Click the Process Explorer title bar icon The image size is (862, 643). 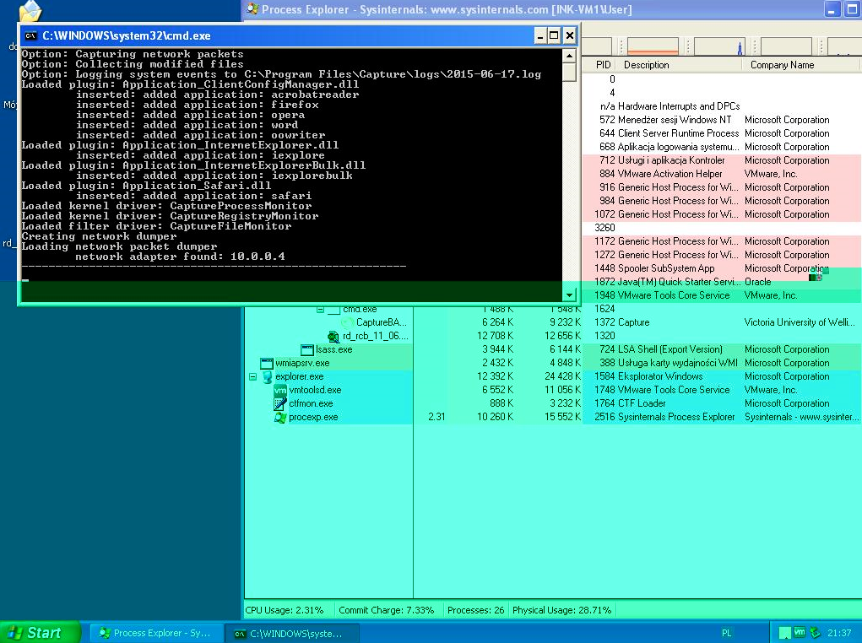pyautogui.click(x=252, y=8)
